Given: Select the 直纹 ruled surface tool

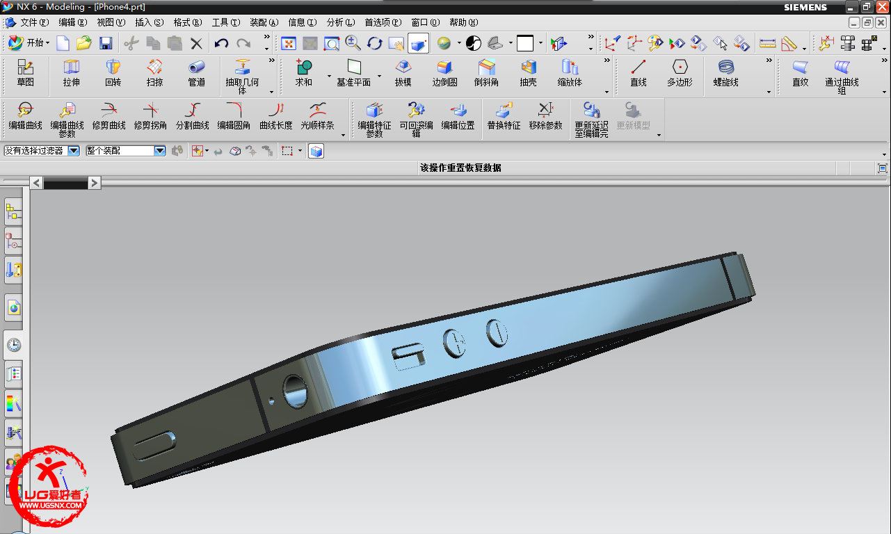Looking at the screenshot, I should [801, 74].
